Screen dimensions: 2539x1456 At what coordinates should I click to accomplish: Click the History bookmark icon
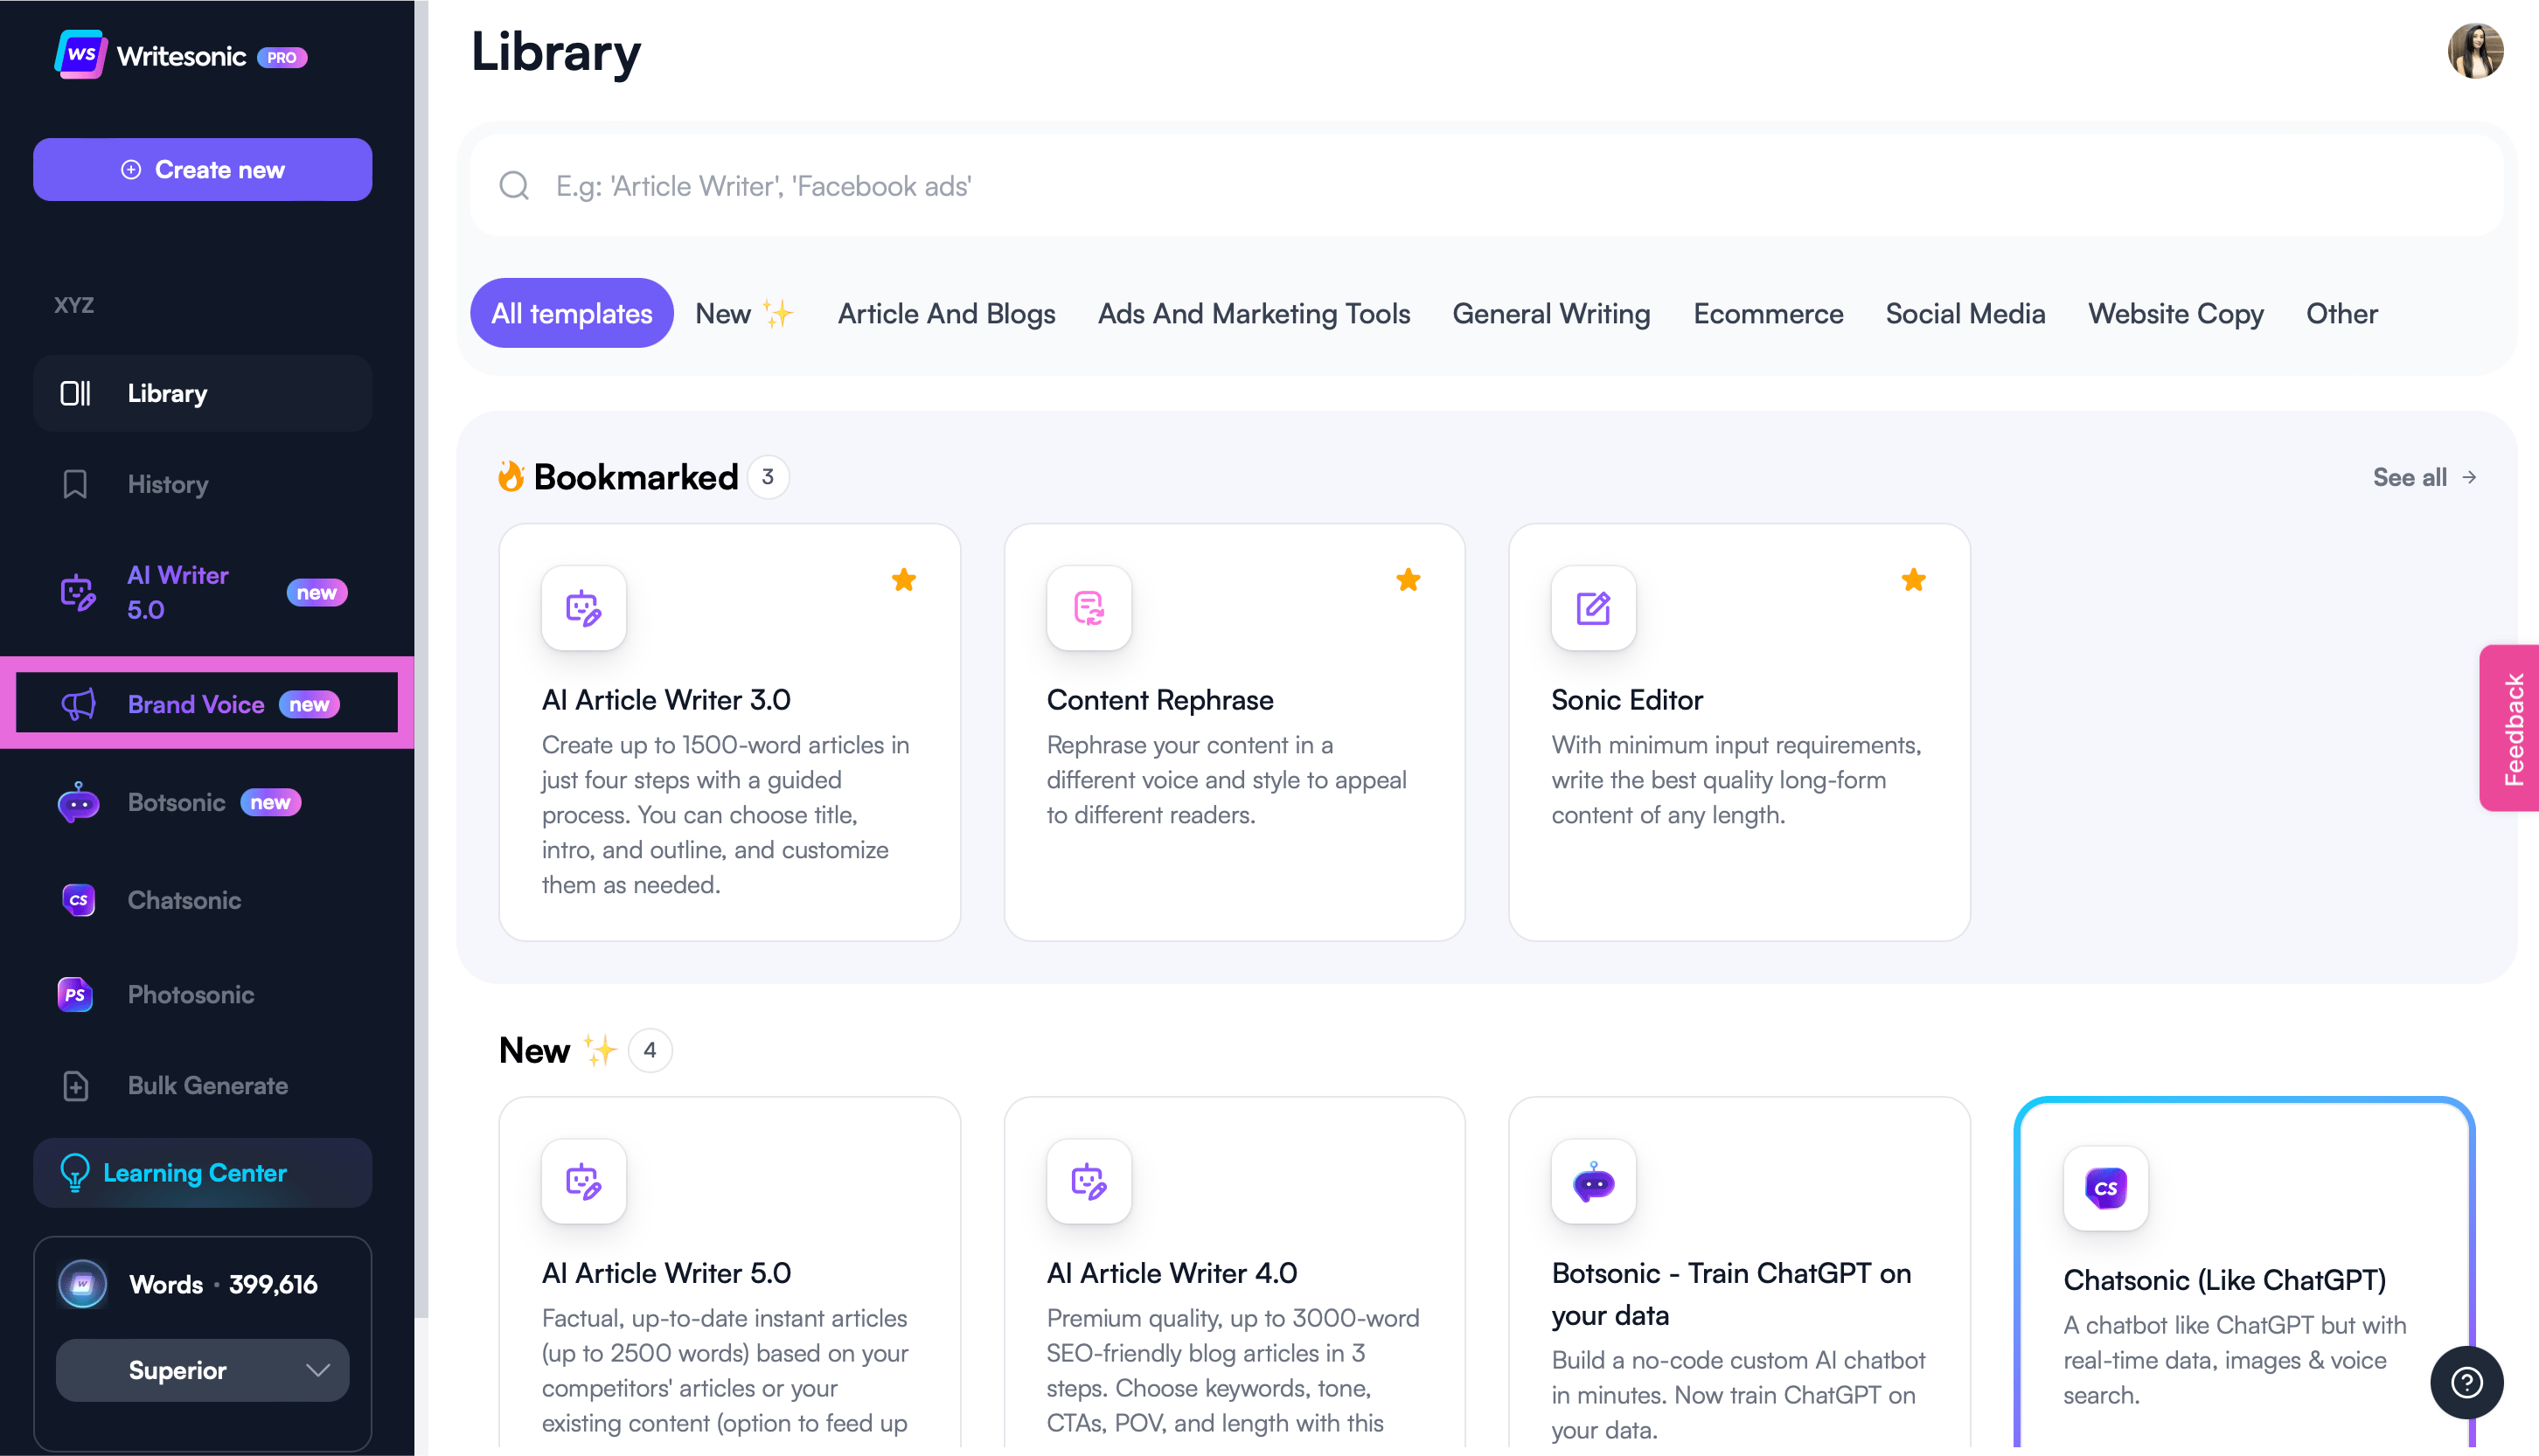pos(75,484)
